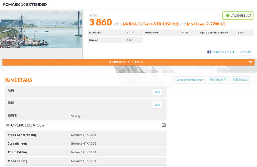Click the white triangle on the orange bar
This screenshot has height=167, width=257.
point(251,62)
